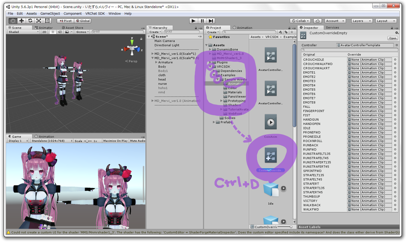Select the Scale tool
The height and width of the screenshot is (242, 406).
point(39,21)
